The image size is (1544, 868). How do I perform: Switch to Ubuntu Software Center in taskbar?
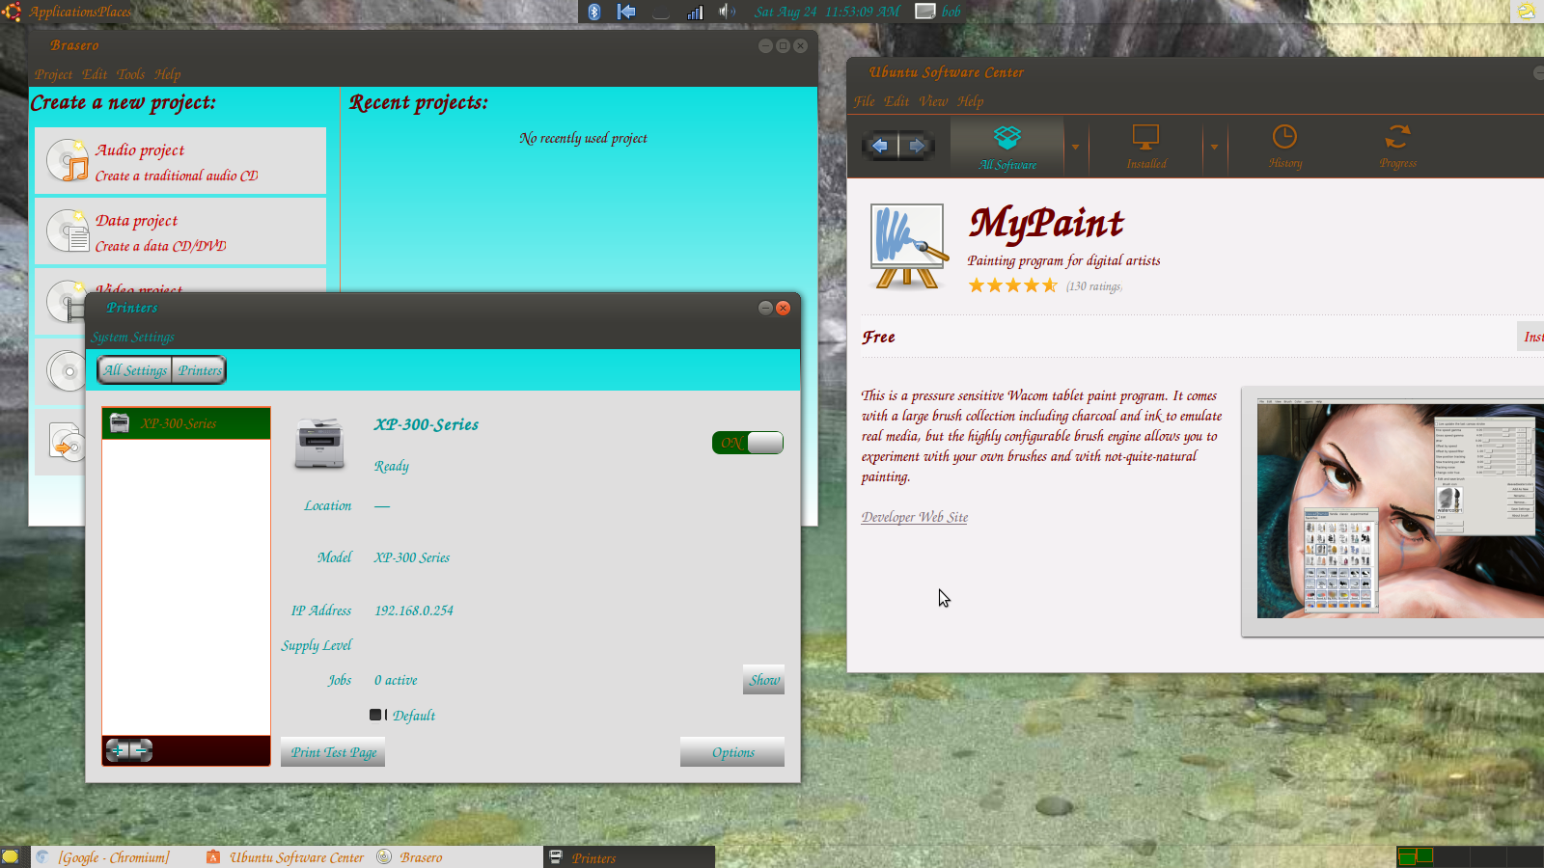point(286,857)
